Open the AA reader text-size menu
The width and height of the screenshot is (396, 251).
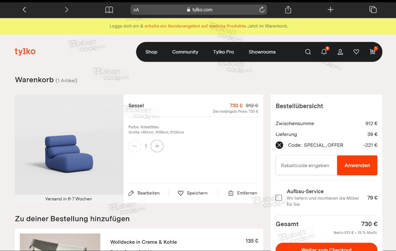click(136, 10)
